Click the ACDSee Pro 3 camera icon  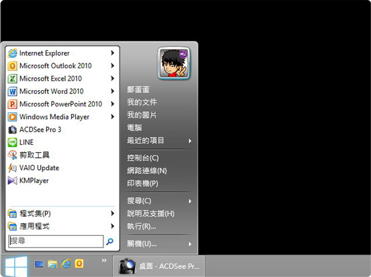click(12, 130)
